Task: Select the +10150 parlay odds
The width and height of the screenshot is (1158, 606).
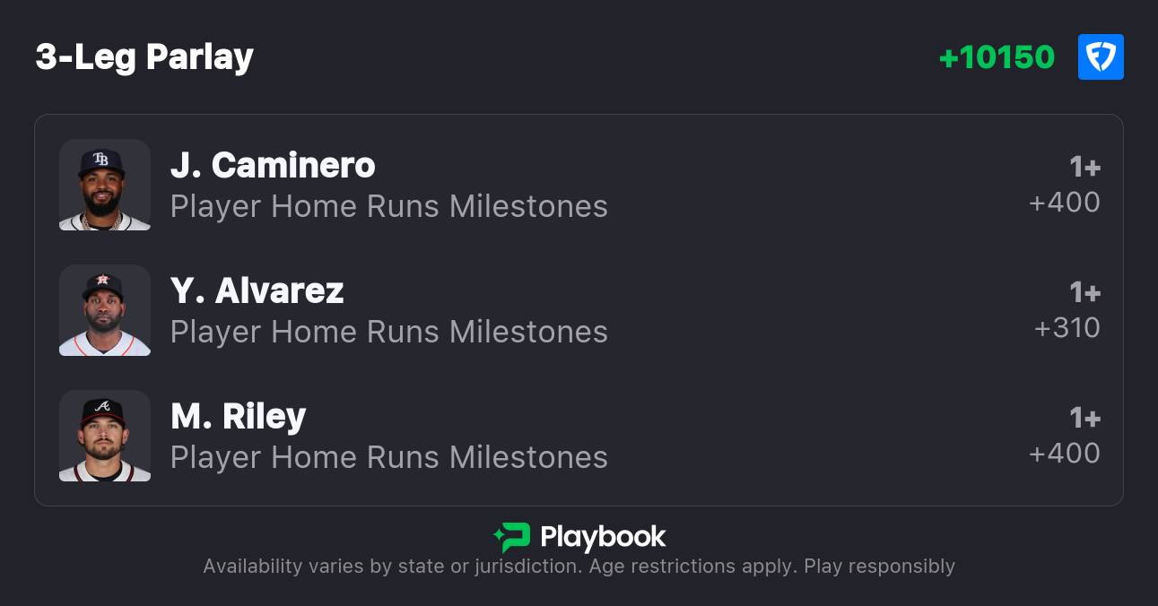Action: click(997, 57)
